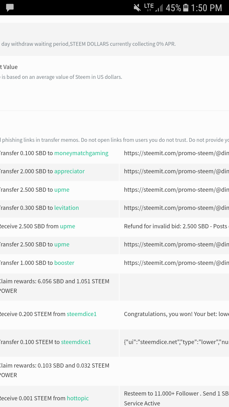
Task: Select the Refund for invalid bid memo
Action: pos(177,226)
